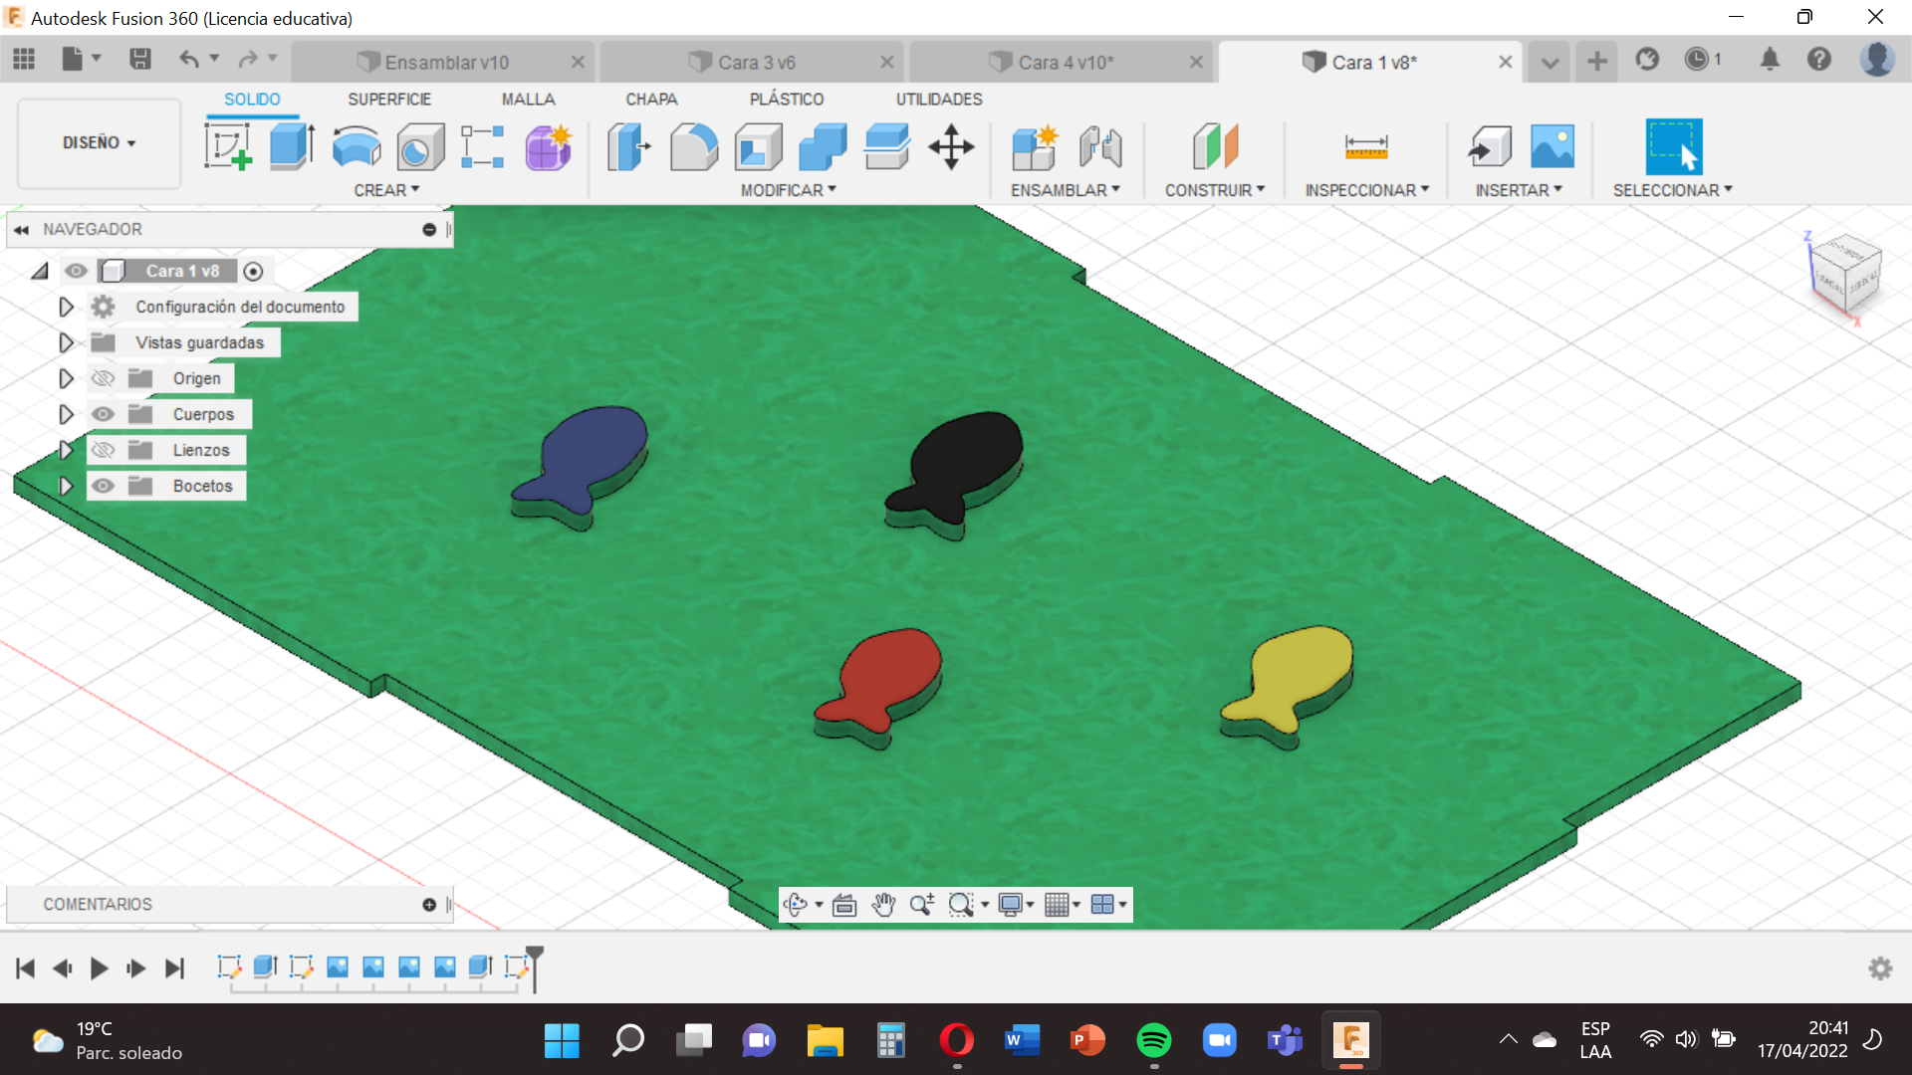The image size is (1912, 1075).
Task: Select the Create Form tool
Action: click(x=548, y=146)
